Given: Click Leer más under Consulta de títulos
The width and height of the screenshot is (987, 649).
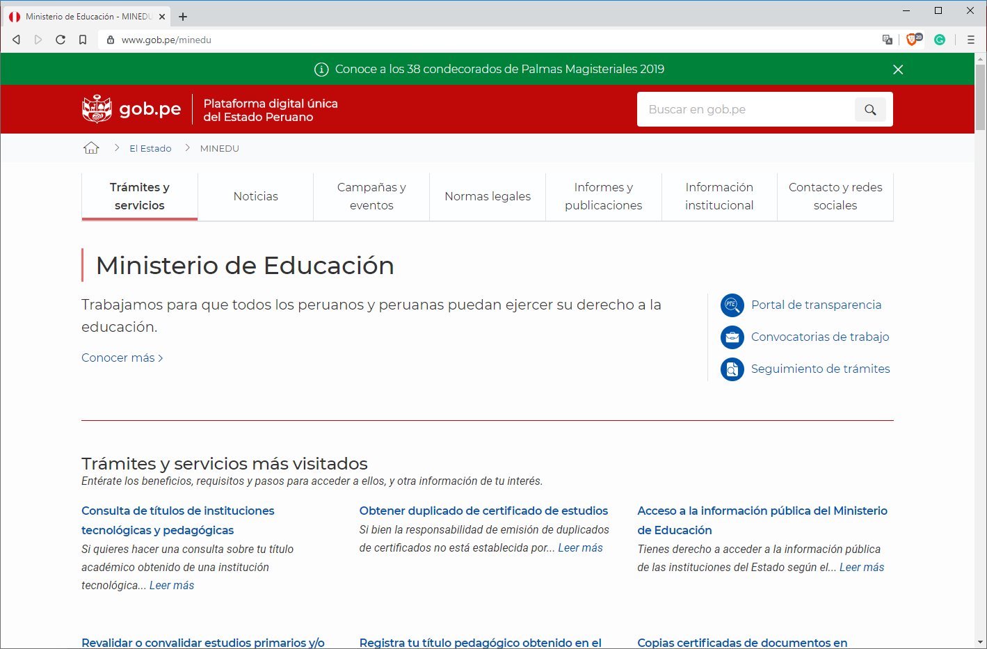Looking at the screenshot, I should (x=172, y=585).
